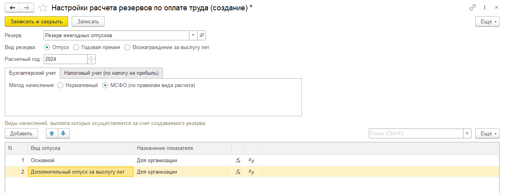This screenshot has width=507, height=193.
Task: Click the Добавить button
Action: 21,134
